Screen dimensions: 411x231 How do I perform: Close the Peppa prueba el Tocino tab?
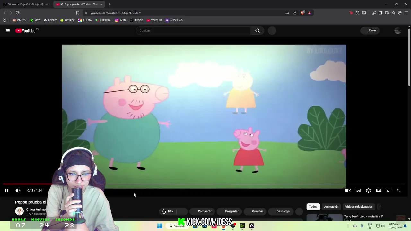click(102, 4)
